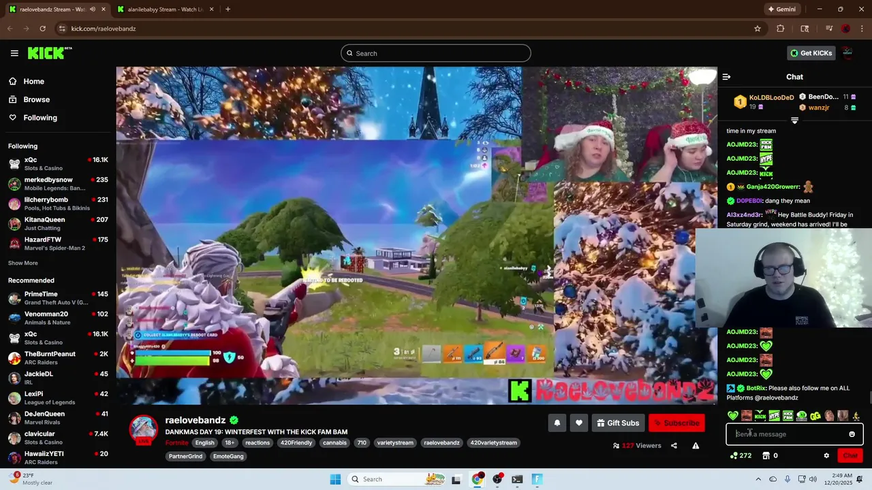Toggle stream notifications bell
The image size is (872, 490).
557,423
